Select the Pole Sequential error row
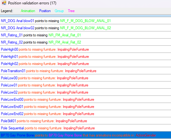Image resolution: width=171 pixels, height=139 pixels. pos(85,128)
